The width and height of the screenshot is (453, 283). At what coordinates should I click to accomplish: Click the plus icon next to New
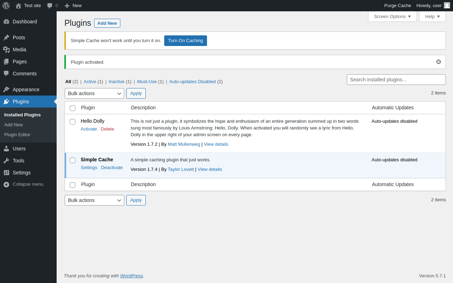(67, 6)
